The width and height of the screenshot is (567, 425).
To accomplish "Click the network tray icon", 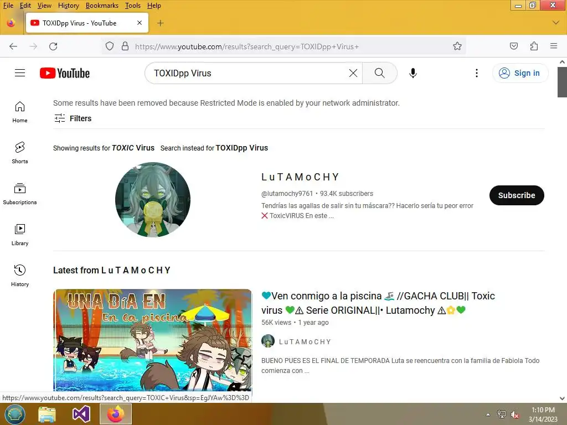I will pos(502,414).
